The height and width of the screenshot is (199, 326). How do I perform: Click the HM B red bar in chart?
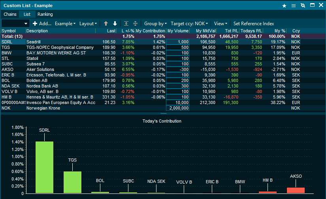(x=268, y=192)
